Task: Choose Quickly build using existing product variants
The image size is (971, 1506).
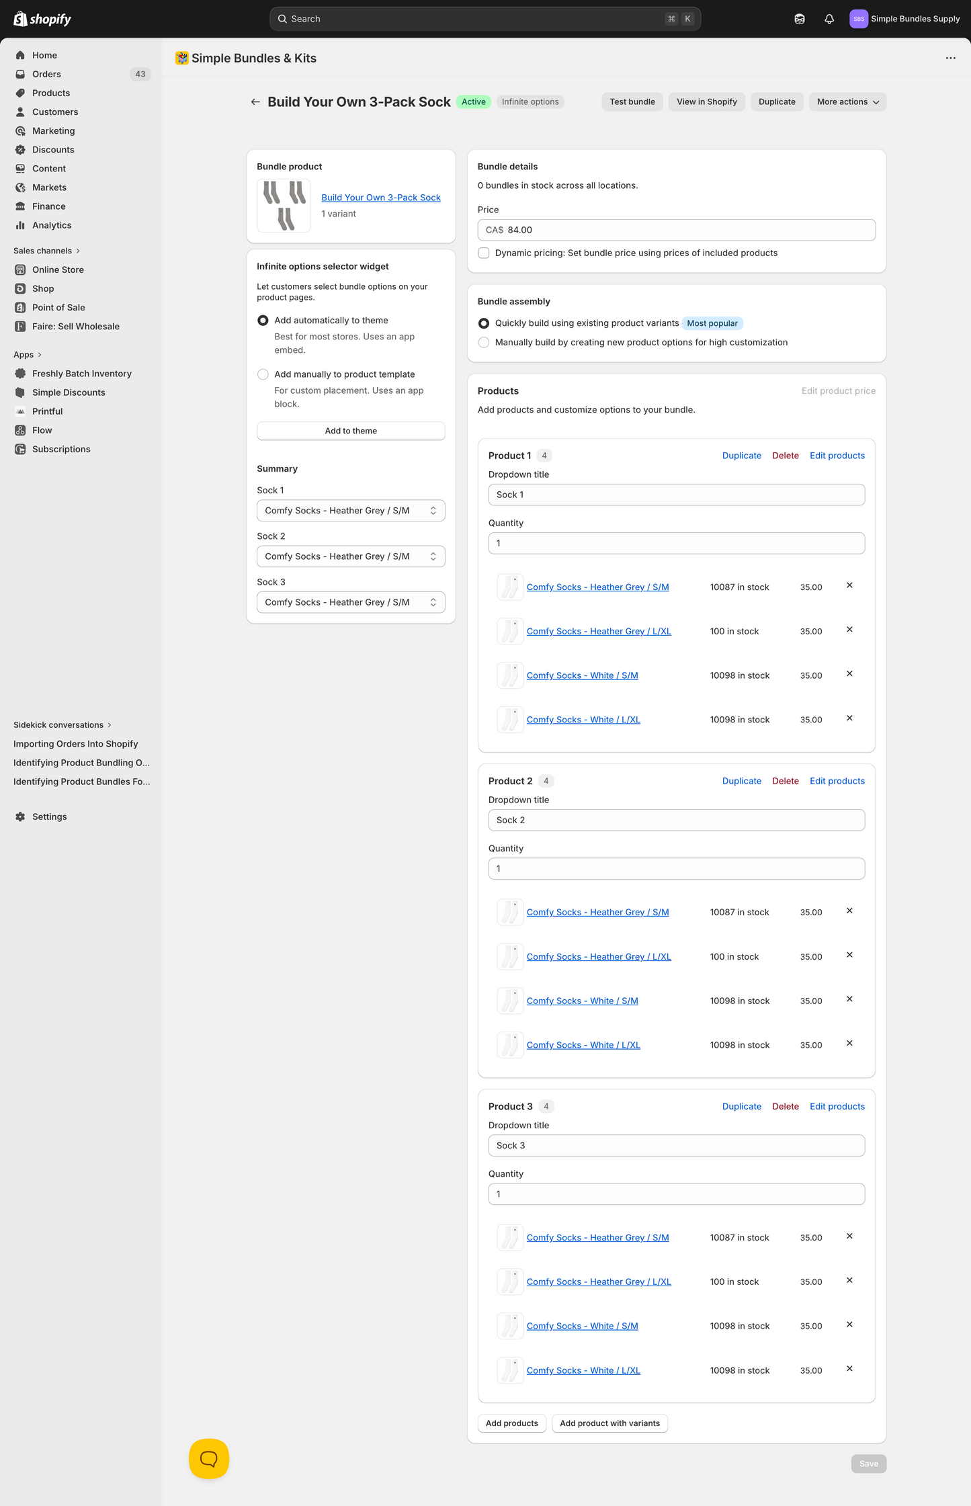Action: pyautogui.click(x=484, y=323)
